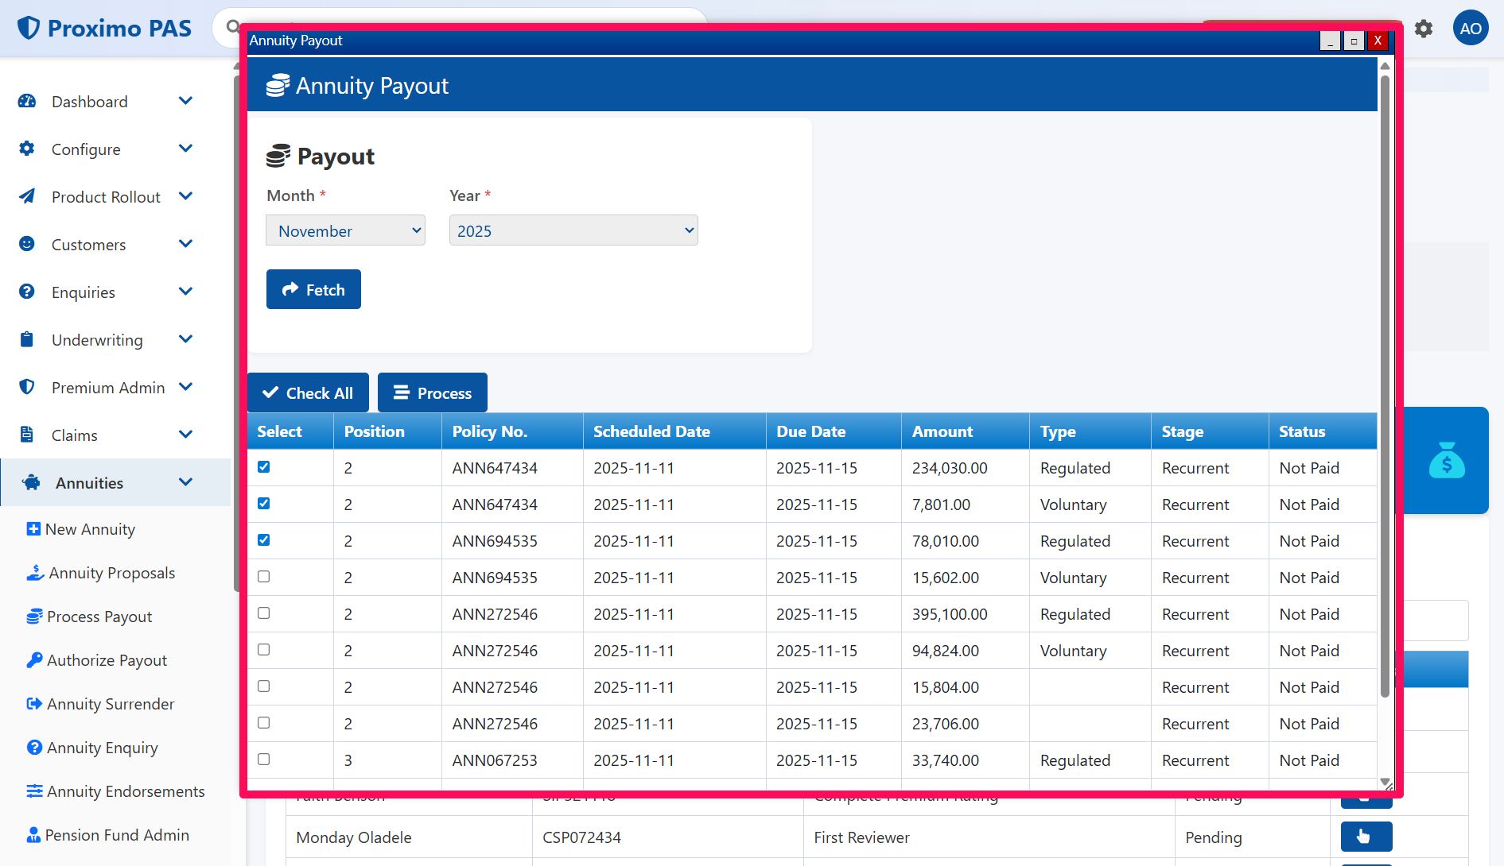Click the Annuity Surrender exit icon
Viewport: 1504px width, 866px height.
pos(34,704)
